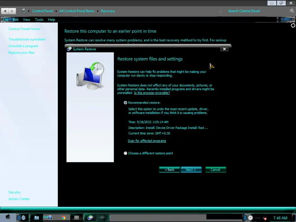Close the System Restore dialog
The width and height of the screenshot is (296, 222).
point(224,49)
